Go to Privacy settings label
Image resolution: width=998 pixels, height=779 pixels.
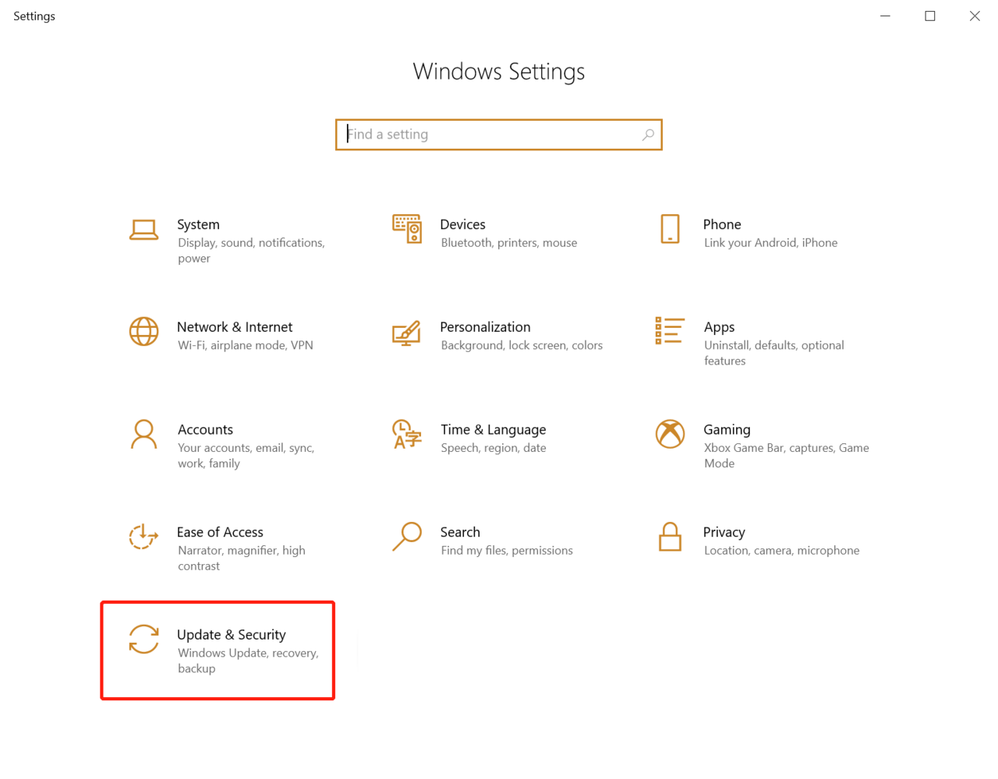point(724,532)
